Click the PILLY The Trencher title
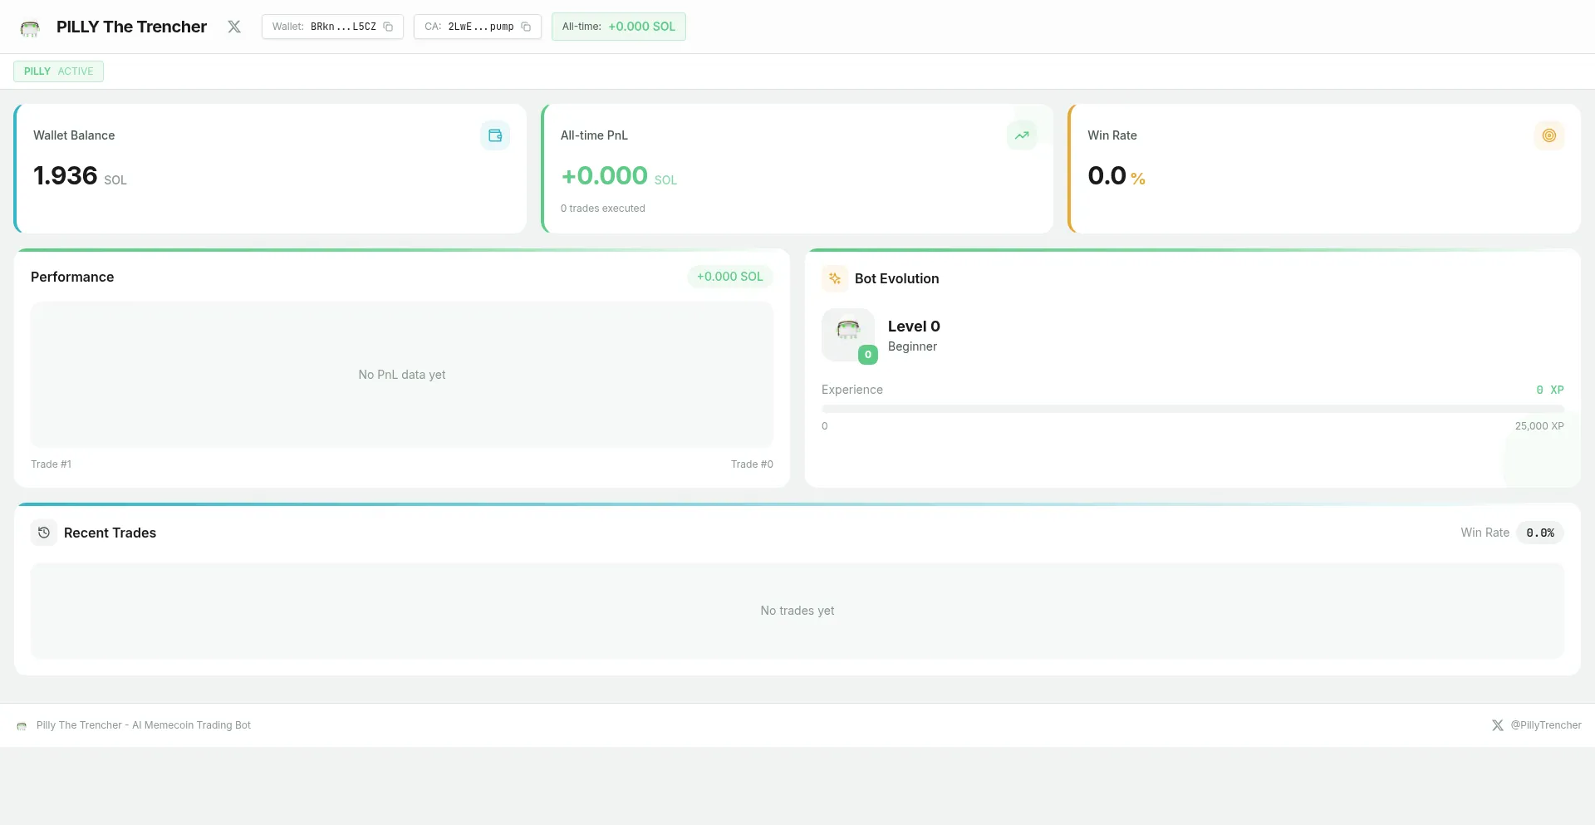The width and height of the screenshot is (1595, 825). pyautogui.click(x=131, y=27)
